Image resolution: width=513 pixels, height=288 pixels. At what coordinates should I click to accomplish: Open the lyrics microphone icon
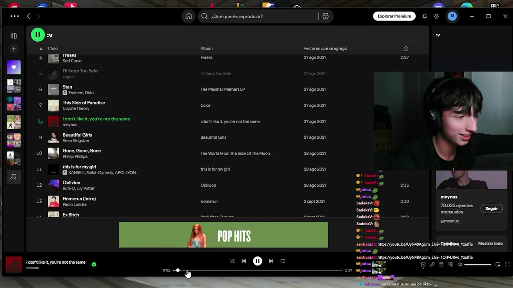432,264
